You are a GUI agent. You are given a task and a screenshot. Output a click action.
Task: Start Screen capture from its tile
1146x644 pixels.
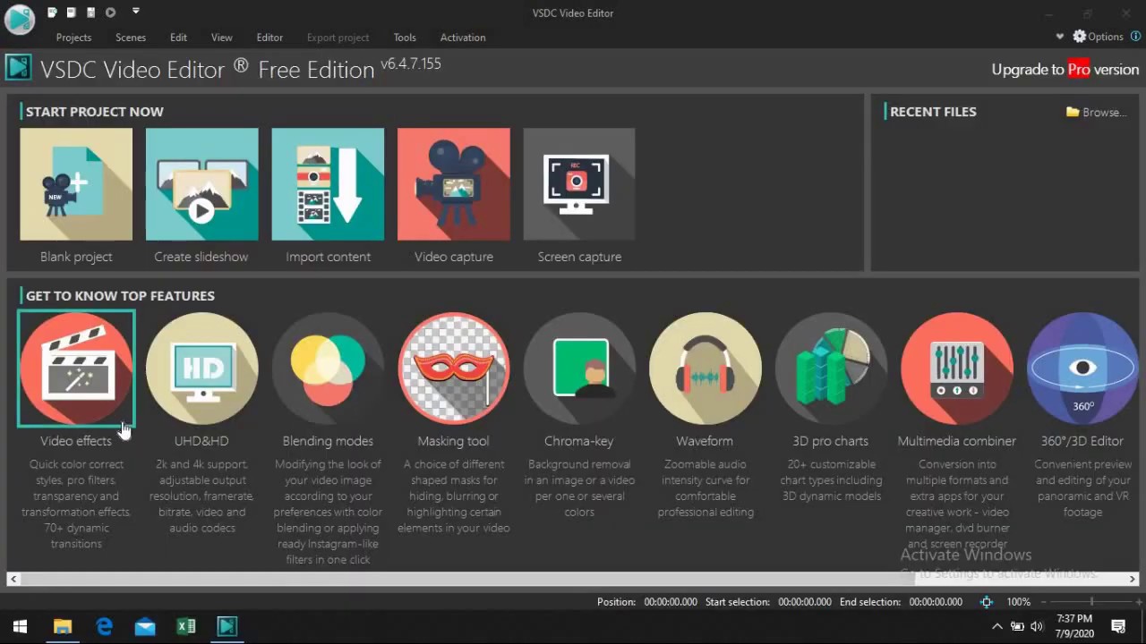coord(579,184)
